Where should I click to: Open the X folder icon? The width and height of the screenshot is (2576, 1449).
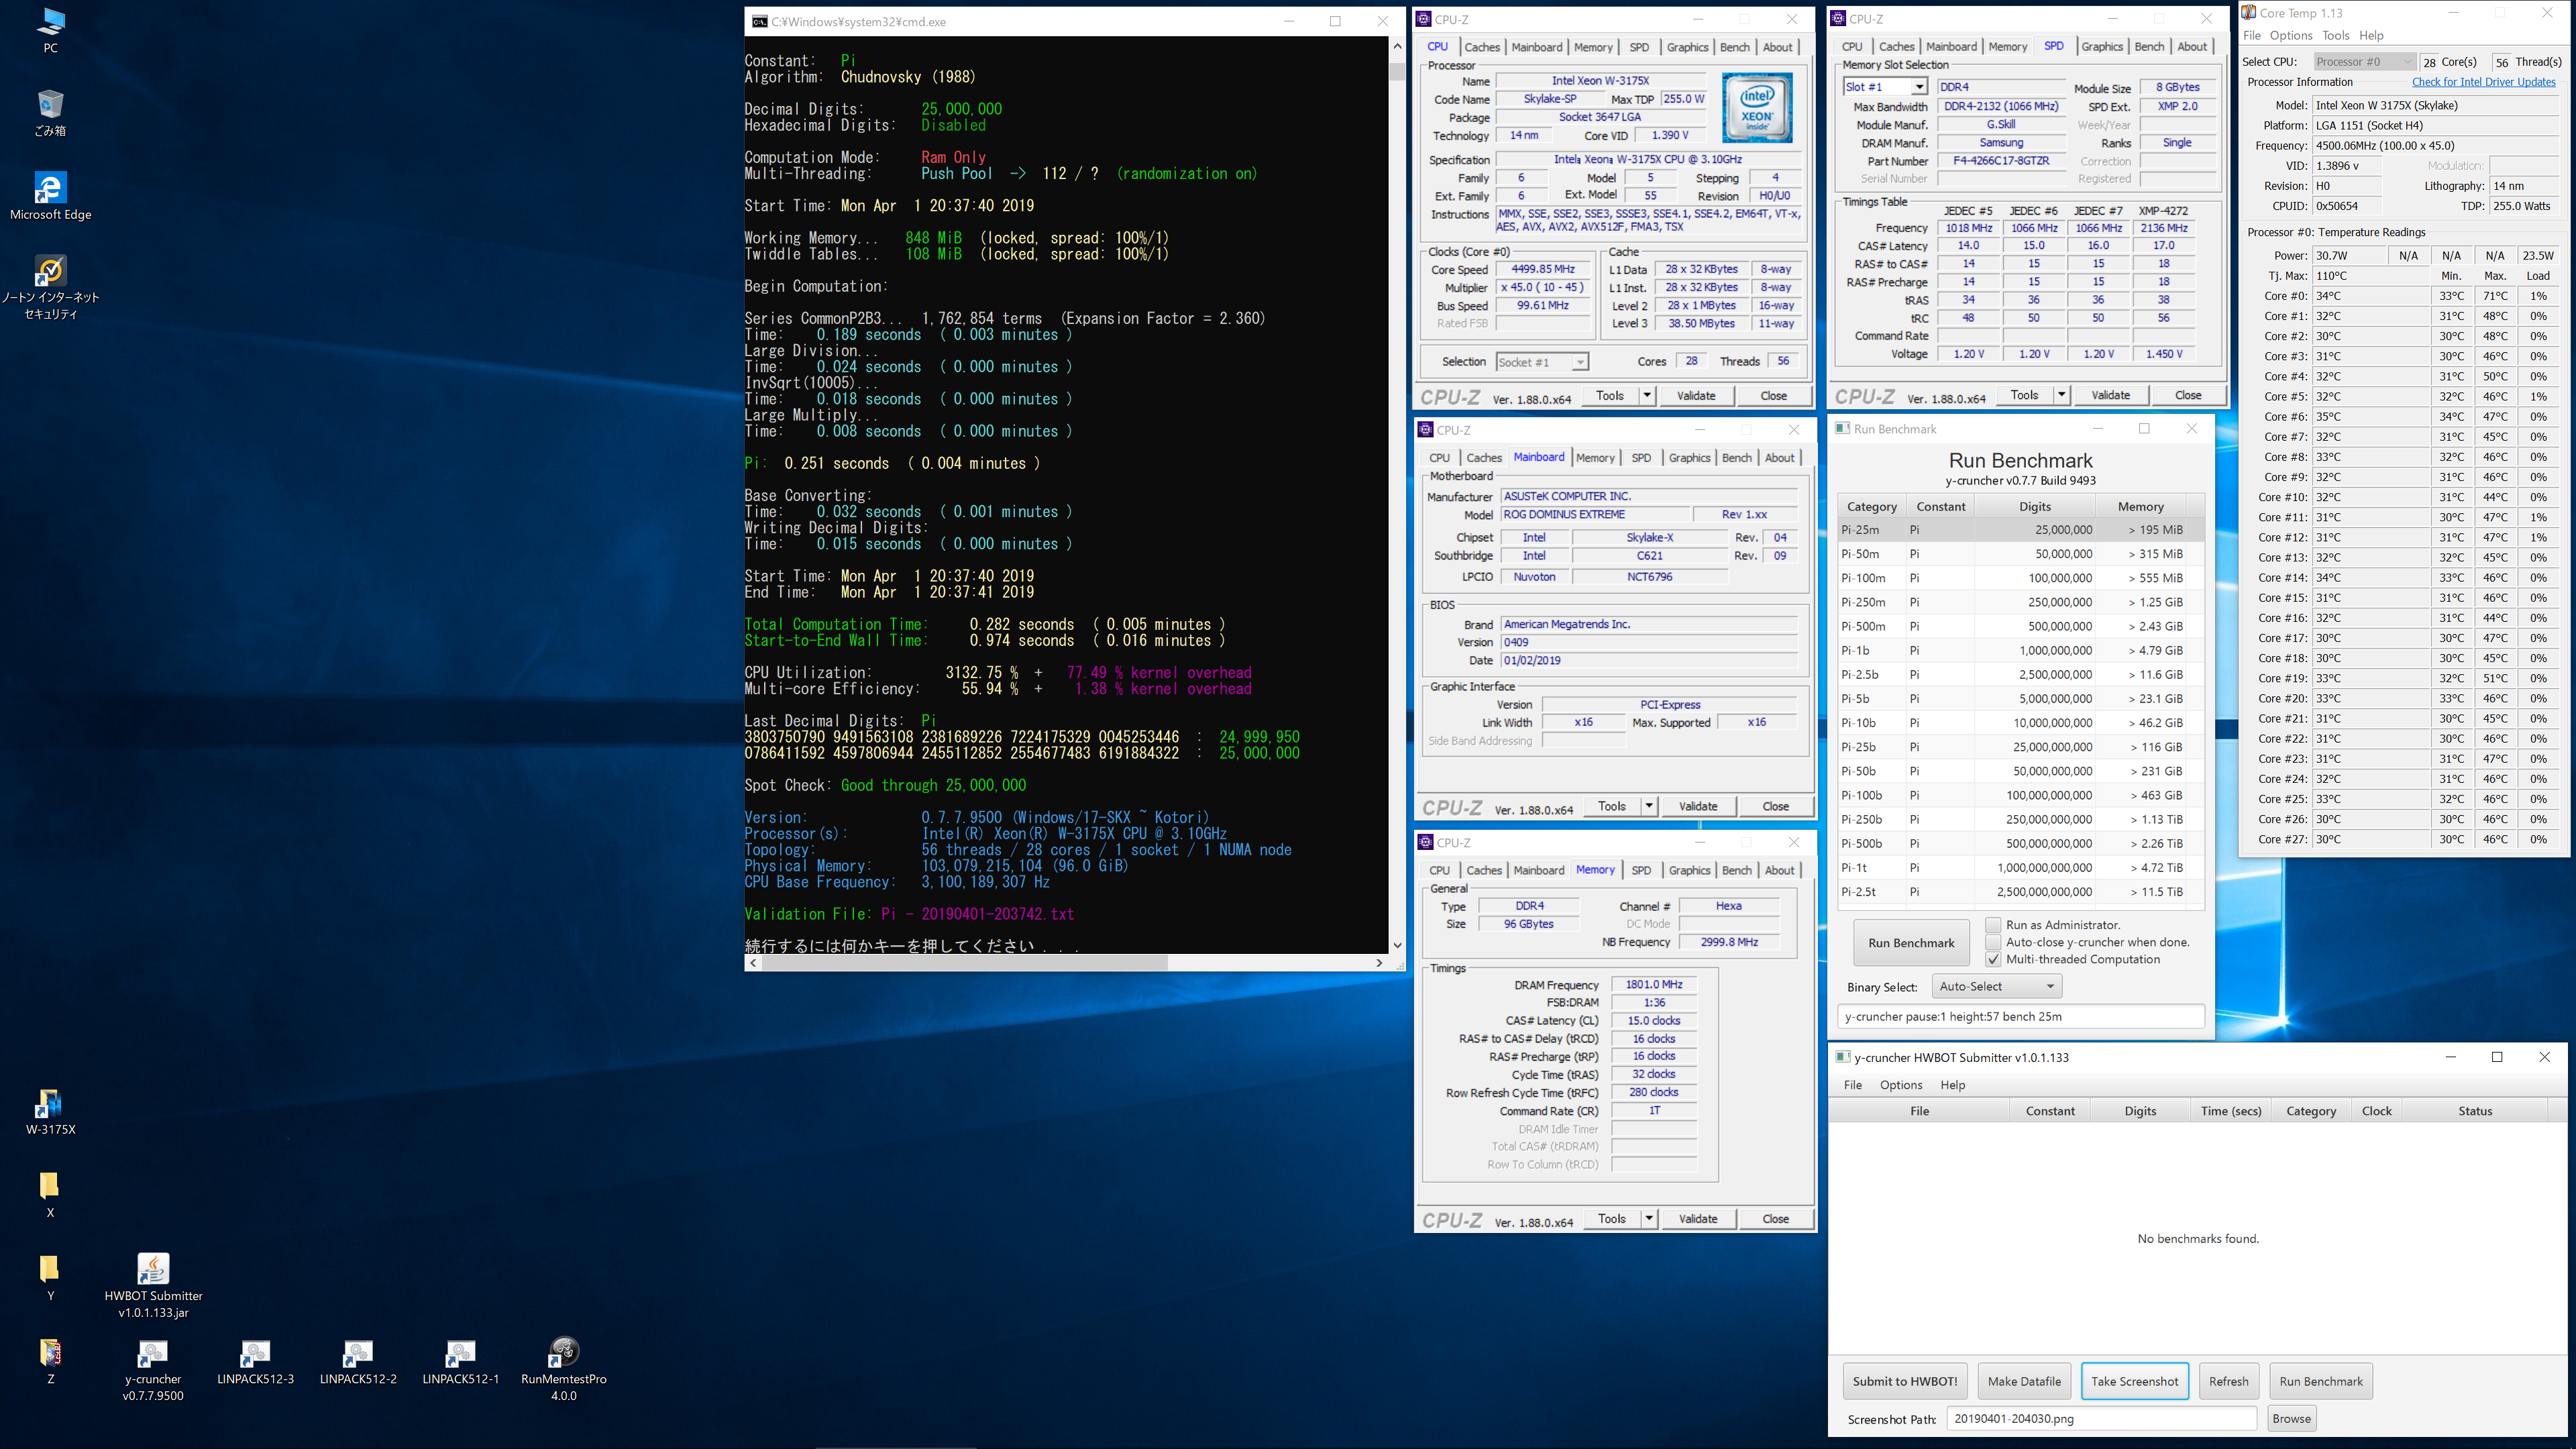click(x=50, y=1195)
